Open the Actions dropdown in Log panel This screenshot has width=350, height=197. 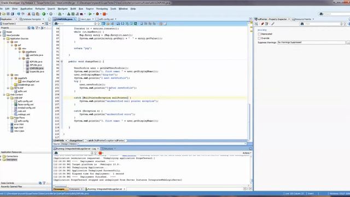click(x=247, y=153)
